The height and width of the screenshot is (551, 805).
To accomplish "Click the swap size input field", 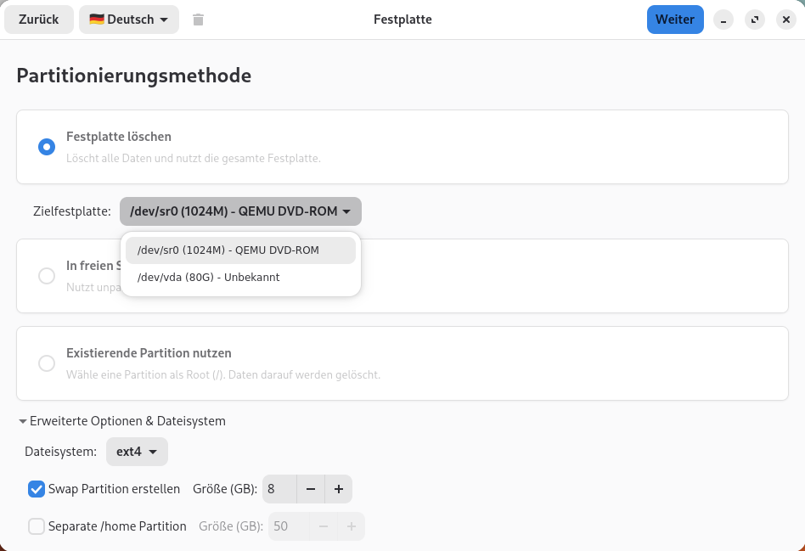I will [x=279, y=489].
